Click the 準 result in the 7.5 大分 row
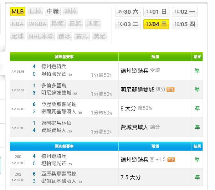 point(197,177)
